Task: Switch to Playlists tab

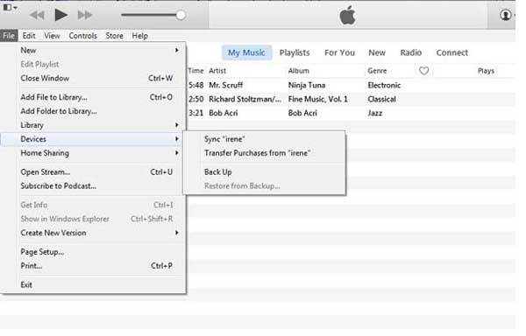Action: 295,52
